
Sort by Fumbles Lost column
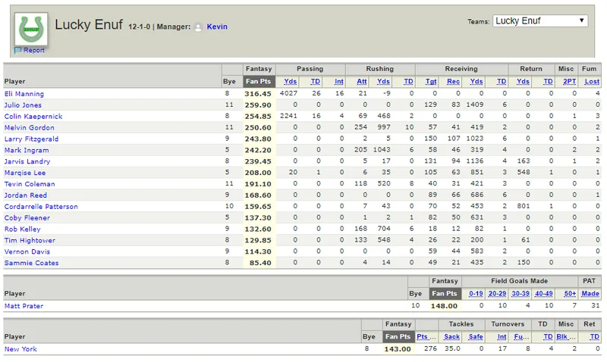(x=592, y=82)
